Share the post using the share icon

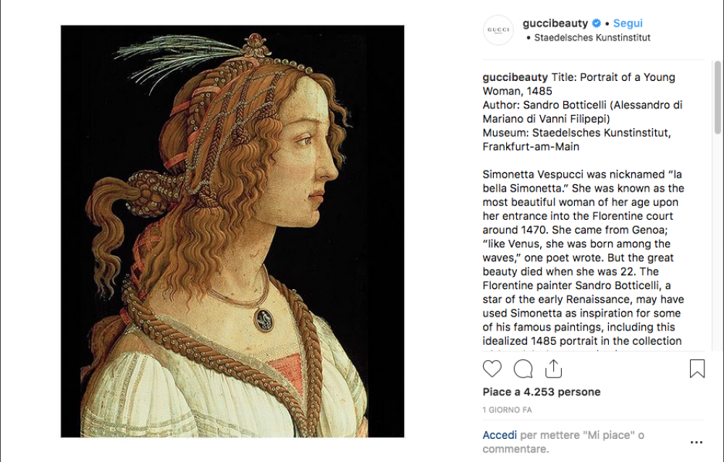(553, 369)
